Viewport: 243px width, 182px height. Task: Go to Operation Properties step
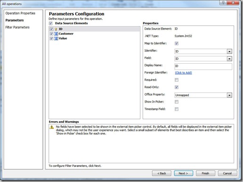[20, 13]
